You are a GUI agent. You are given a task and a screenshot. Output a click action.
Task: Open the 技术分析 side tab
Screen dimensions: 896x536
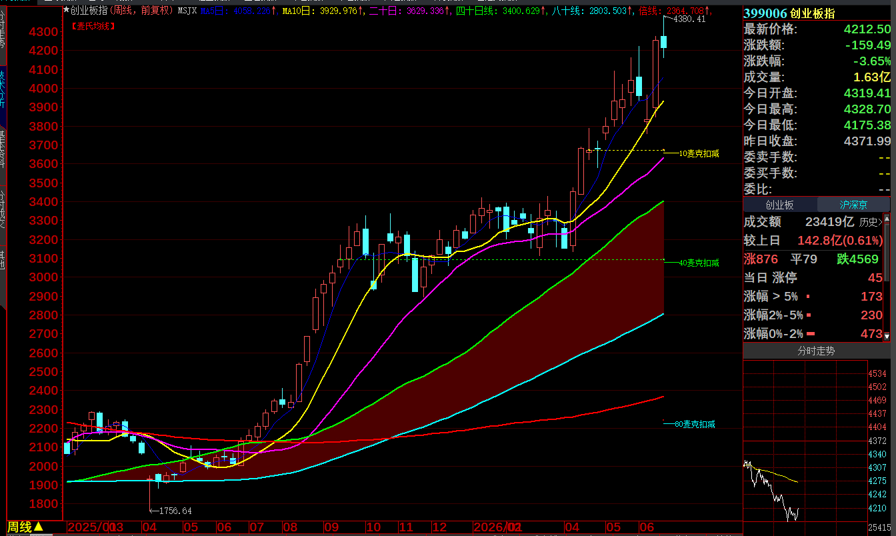(3, 97)
